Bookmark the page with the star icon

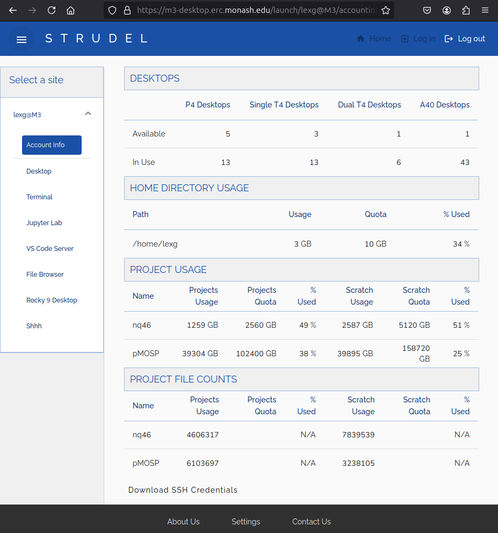pyautogui.click(x=386, y=10)
